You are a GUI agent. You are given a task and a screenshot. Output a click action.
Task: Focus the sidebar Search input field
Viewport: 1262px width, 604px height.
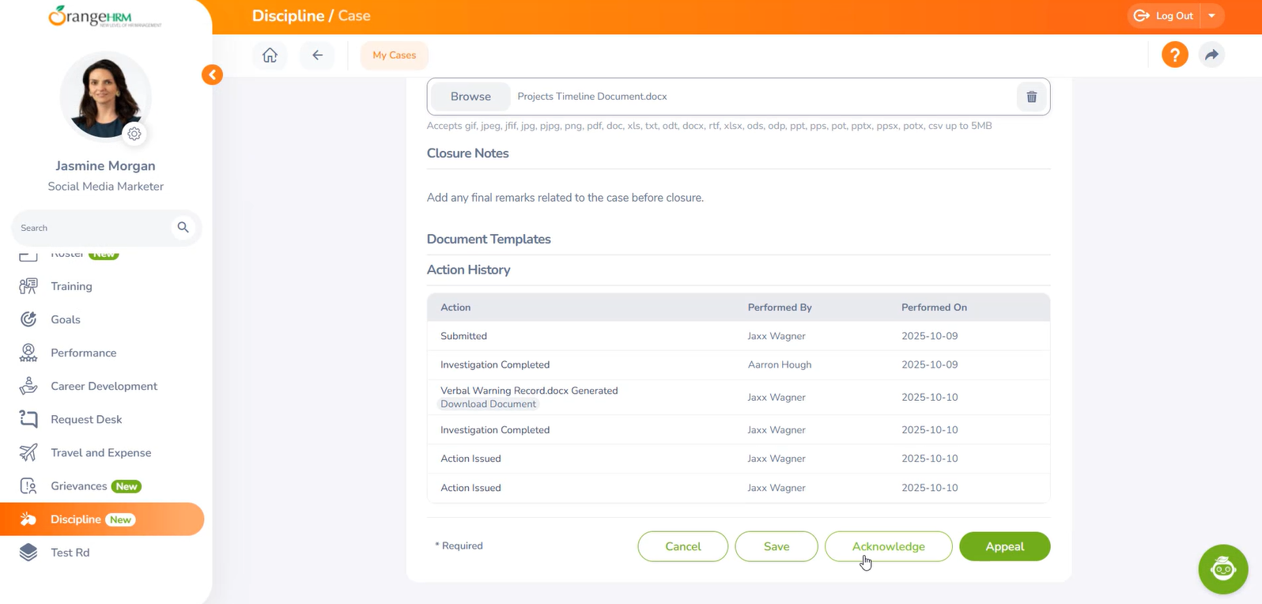[91, 228]
